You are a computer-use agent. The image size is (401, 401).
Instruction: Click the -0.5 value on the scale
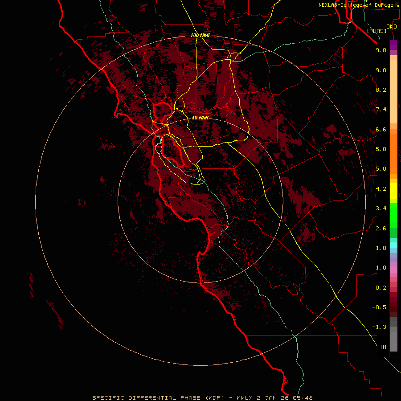379,307
